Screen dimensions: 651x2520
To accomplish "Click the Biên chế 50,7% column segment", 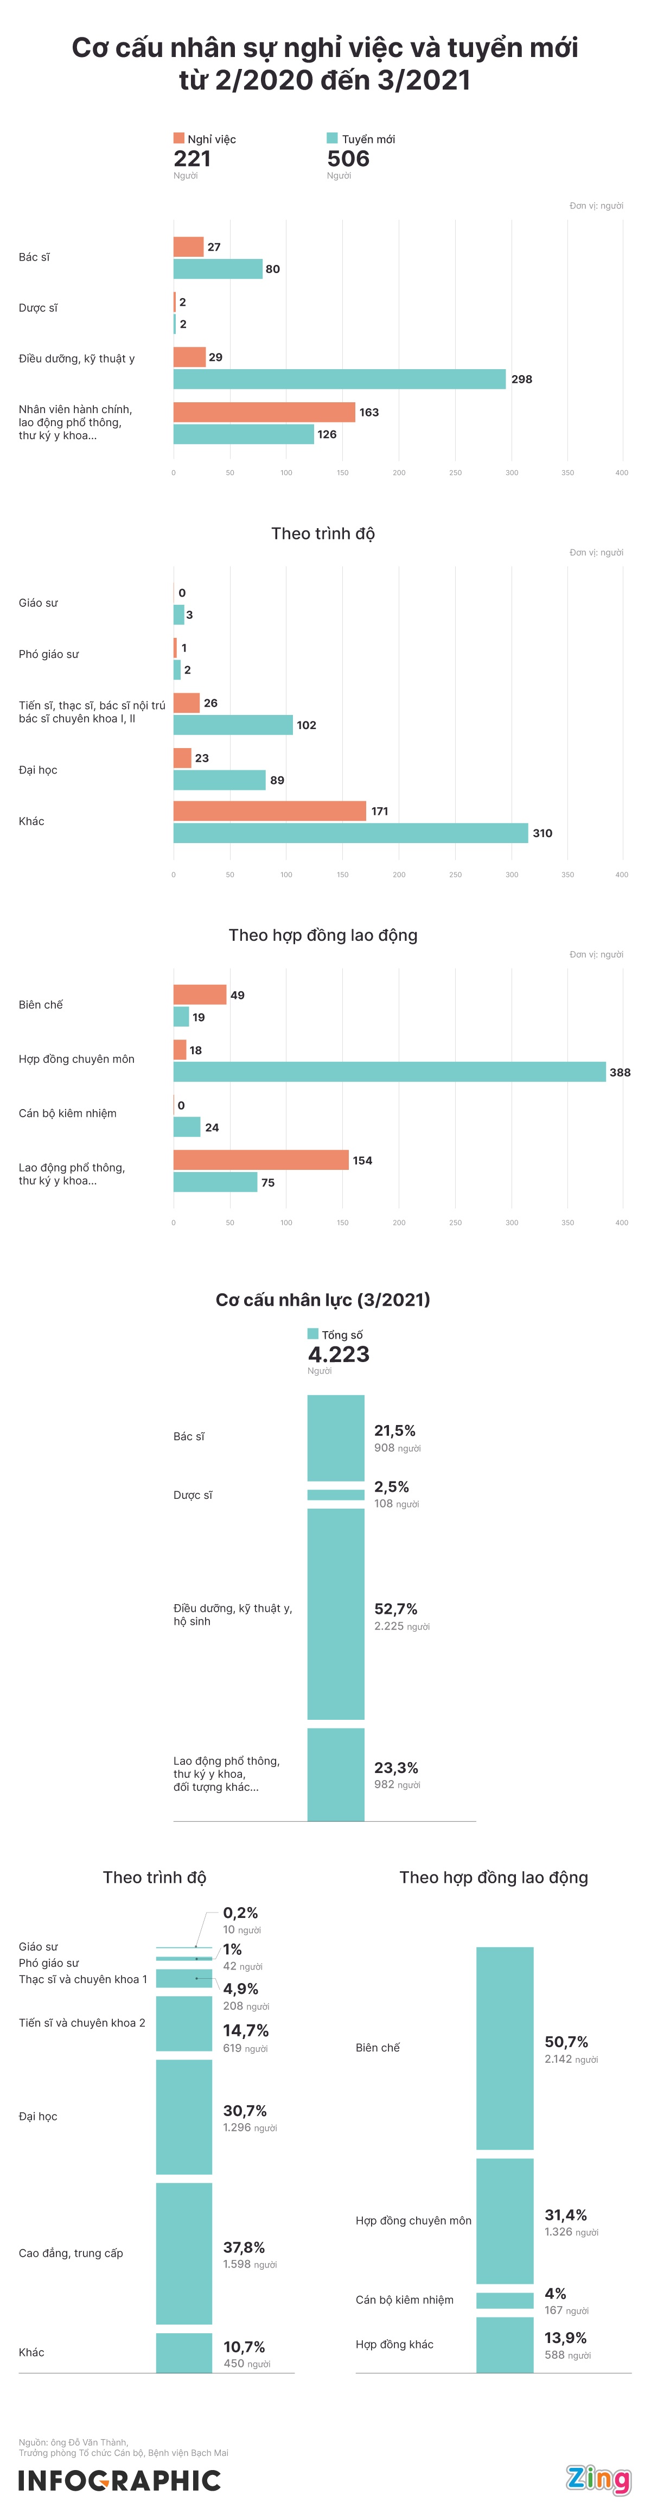I will click(x=505, y=2048).
